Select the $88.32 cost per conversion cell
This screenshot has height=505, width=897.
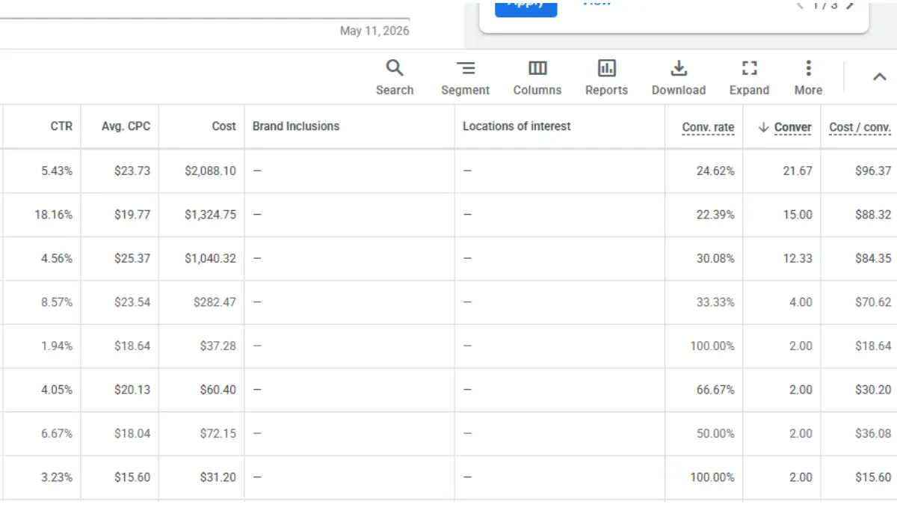pyautogui.click(x=873, y=215)
